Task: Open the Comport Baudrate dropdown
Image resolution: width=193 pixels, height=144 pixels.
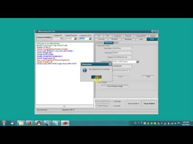Action: pos(75,39)
